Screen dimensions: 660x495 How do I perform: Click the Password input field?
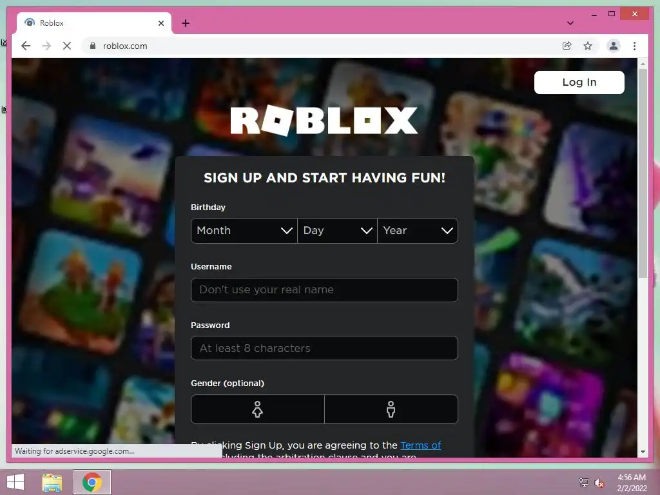point(324,348)
